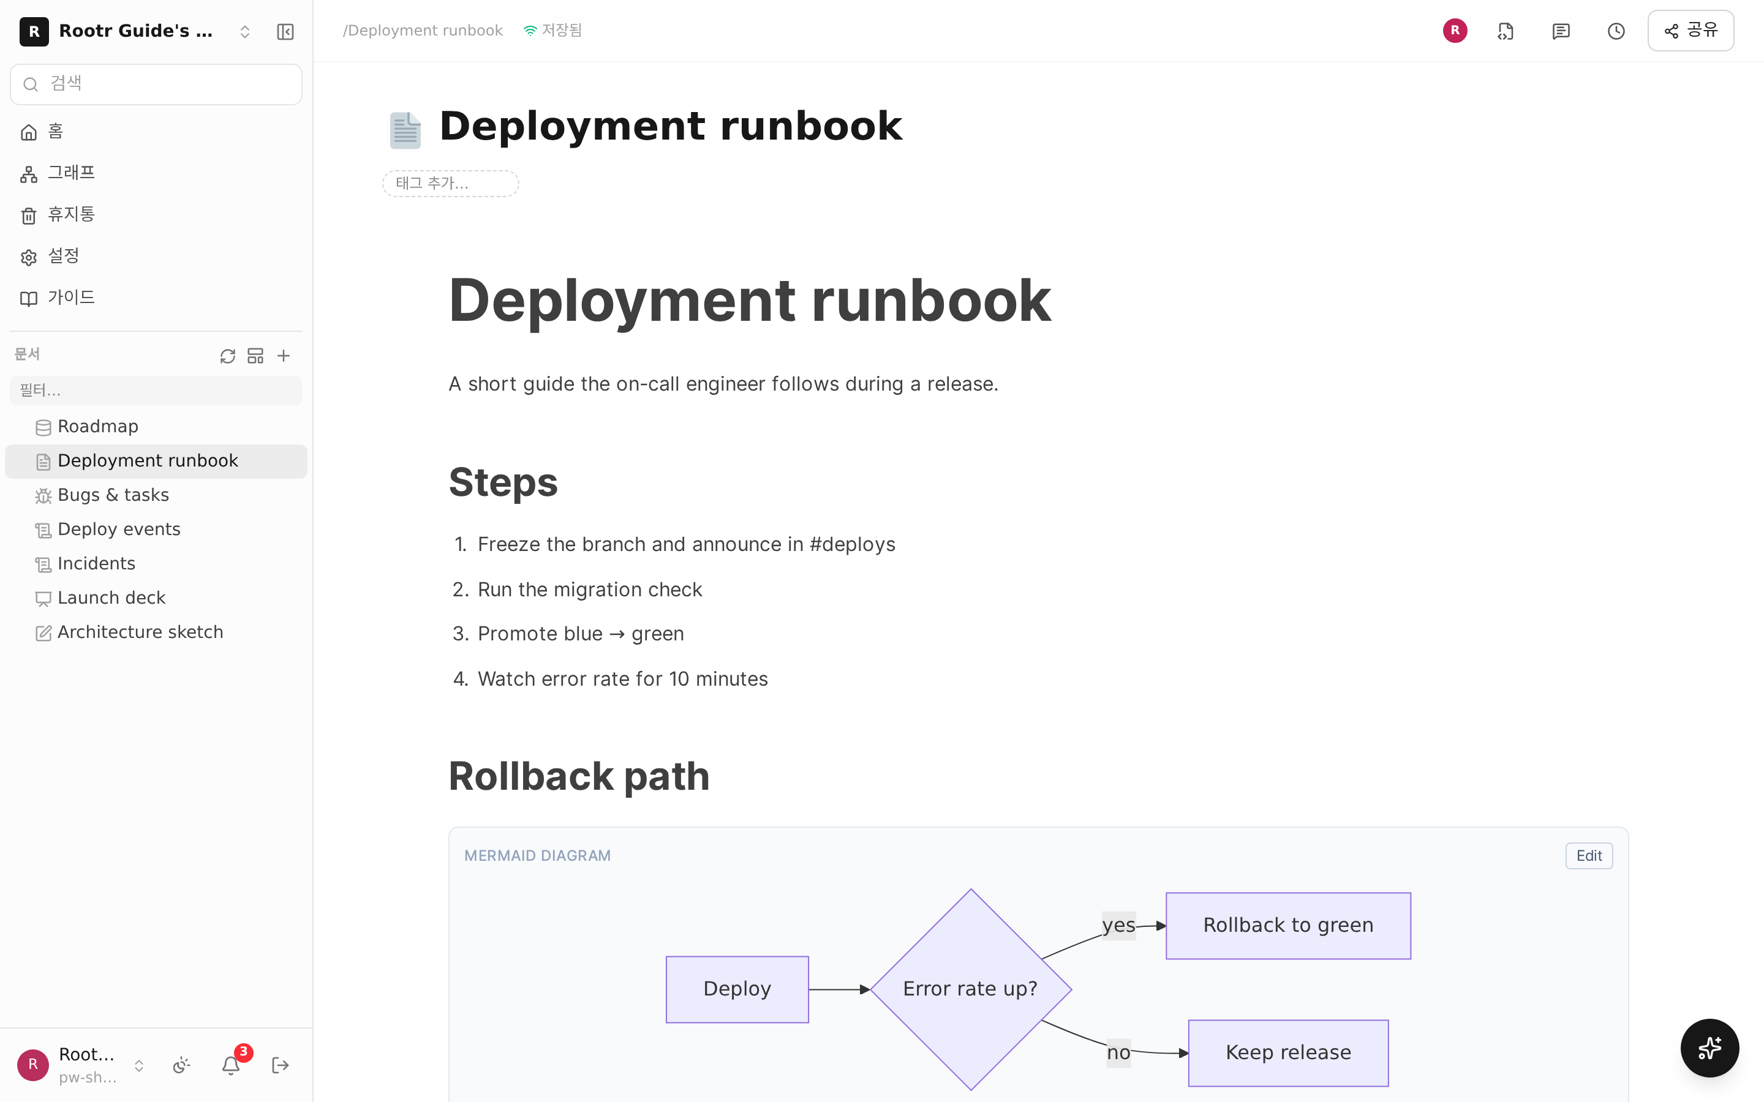Change document list layout view
Viewport: 1764px width, 1102px height.
[255, 356]
